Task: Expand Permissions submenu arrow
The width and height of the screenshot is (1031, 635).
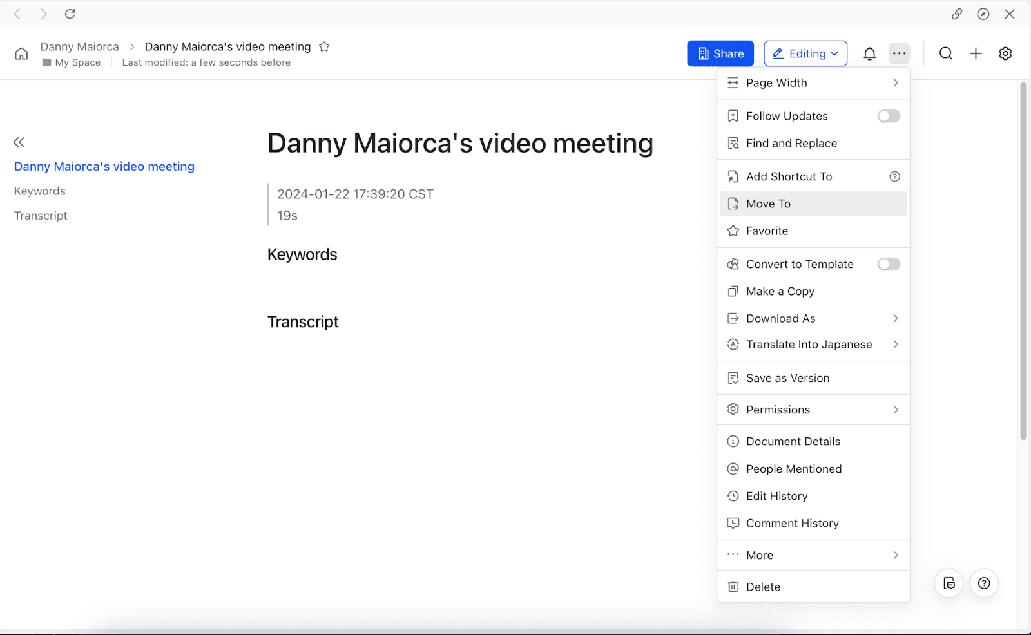Action: click(896, 410)
